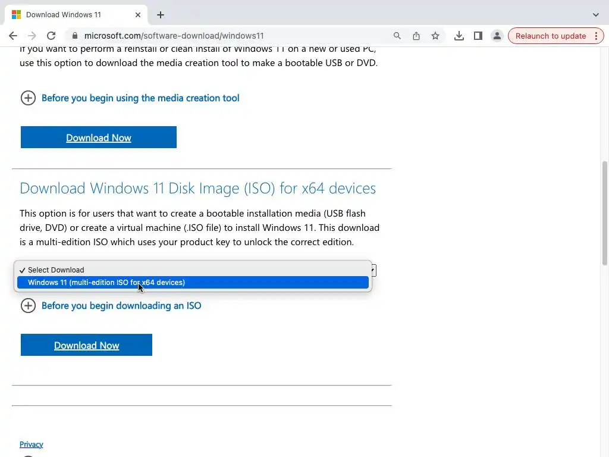The image size is (609, 457).
Task: Open a new browser tab
Action: click(161, 15)
